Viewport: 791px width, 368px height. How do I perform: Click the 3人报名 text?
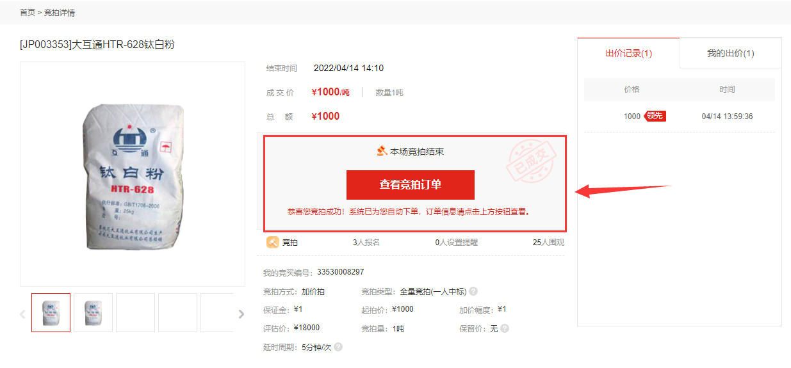(366, 243)
